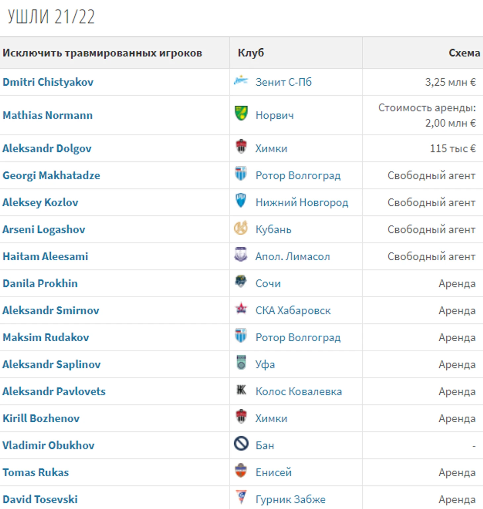The height and width of the screenshot is (509, 483).
Task: Click the Yenisey club crest icon
Action: [x=241, y=471]
